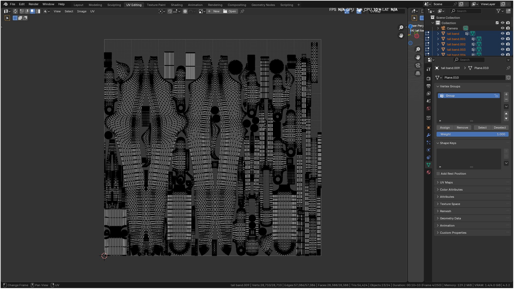
Task: Open the Physics properties tab
Action: click(x=428, y=150)
